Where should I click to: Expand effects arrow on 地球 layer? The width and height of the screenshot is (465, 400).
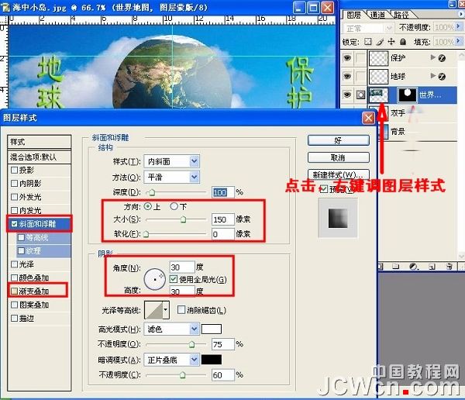(433, 76)
